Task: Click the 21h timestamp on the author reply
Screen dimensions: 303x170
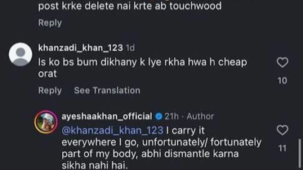Action: point(171,116)
